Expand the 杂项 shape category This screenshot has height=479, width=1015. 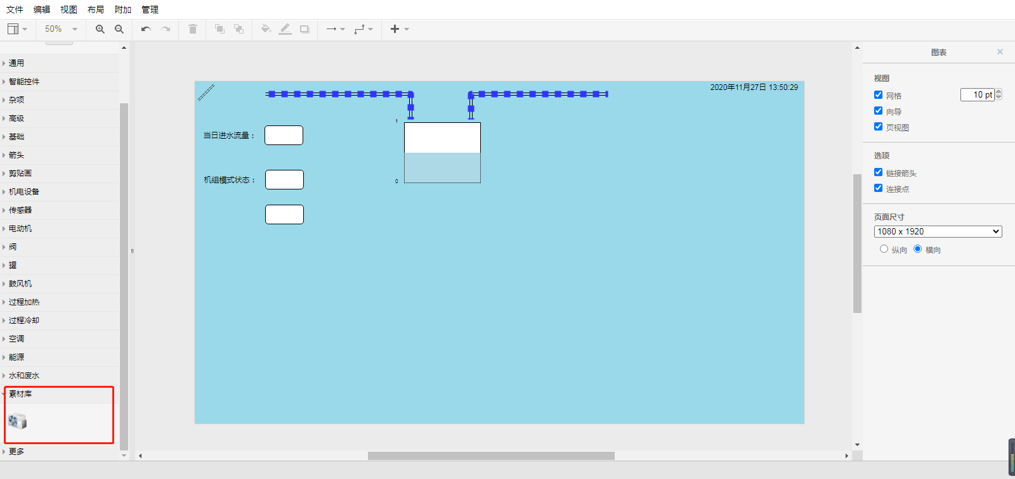click(x=60, y=100)
